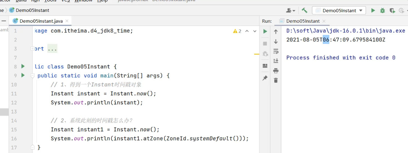Screen dimensions: 408x153
Task: Clear the console with the trash icon
Action: pos(276,80)
